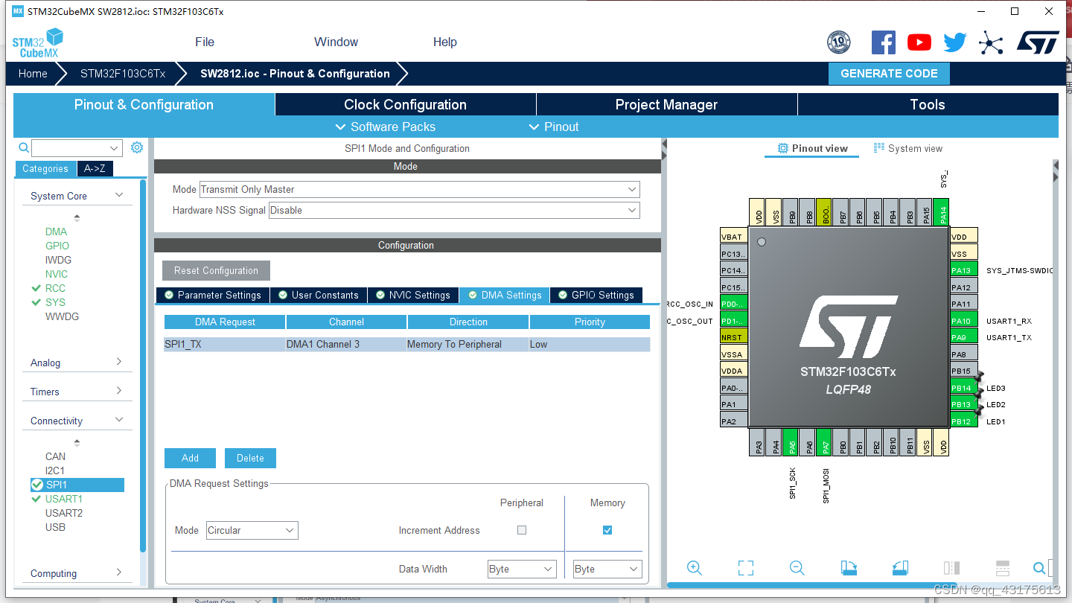1072x603 pixels.
Task: Open the Window menu
Action: (x=336, y=42)
